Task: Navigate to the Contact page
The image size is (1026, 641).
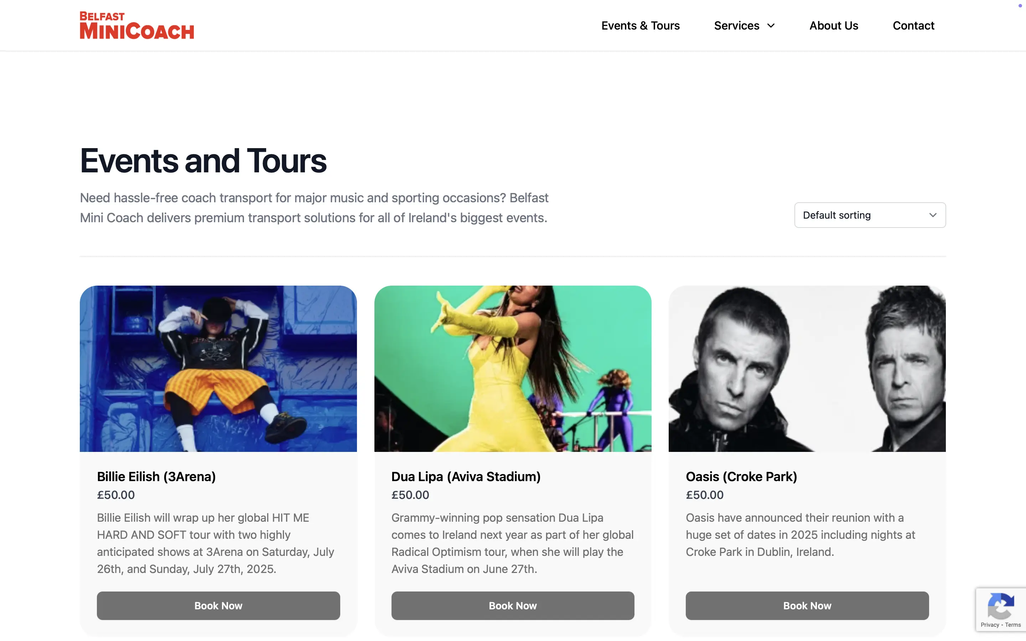Action: (913, 25)
